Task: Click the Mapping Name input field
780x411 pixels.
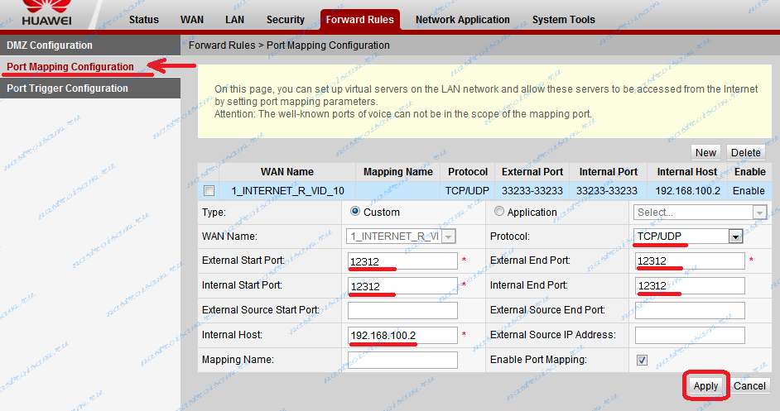Action: [x=402, y=361]
